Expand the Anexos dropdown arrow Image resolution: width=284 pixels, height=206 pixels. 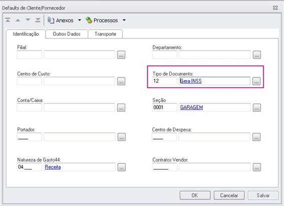80,20
